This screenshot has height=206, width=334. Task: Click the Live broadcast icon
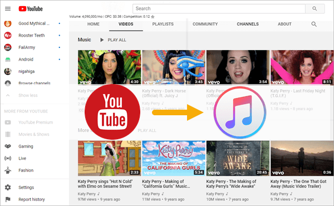tap(8, 158)
